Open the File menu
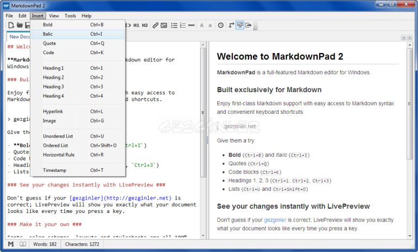The image size is (418, 252). (9, 16)
